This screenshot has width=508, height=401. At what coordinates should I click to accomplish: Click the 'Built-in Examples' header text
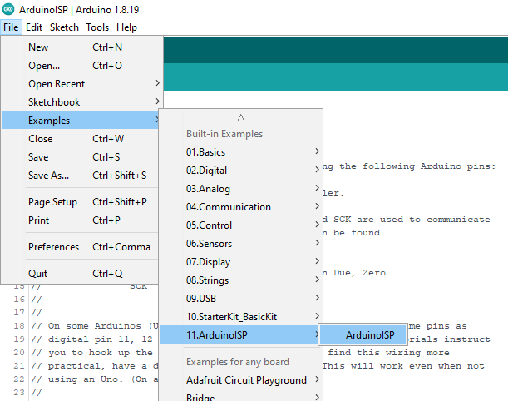pos(224,134)
